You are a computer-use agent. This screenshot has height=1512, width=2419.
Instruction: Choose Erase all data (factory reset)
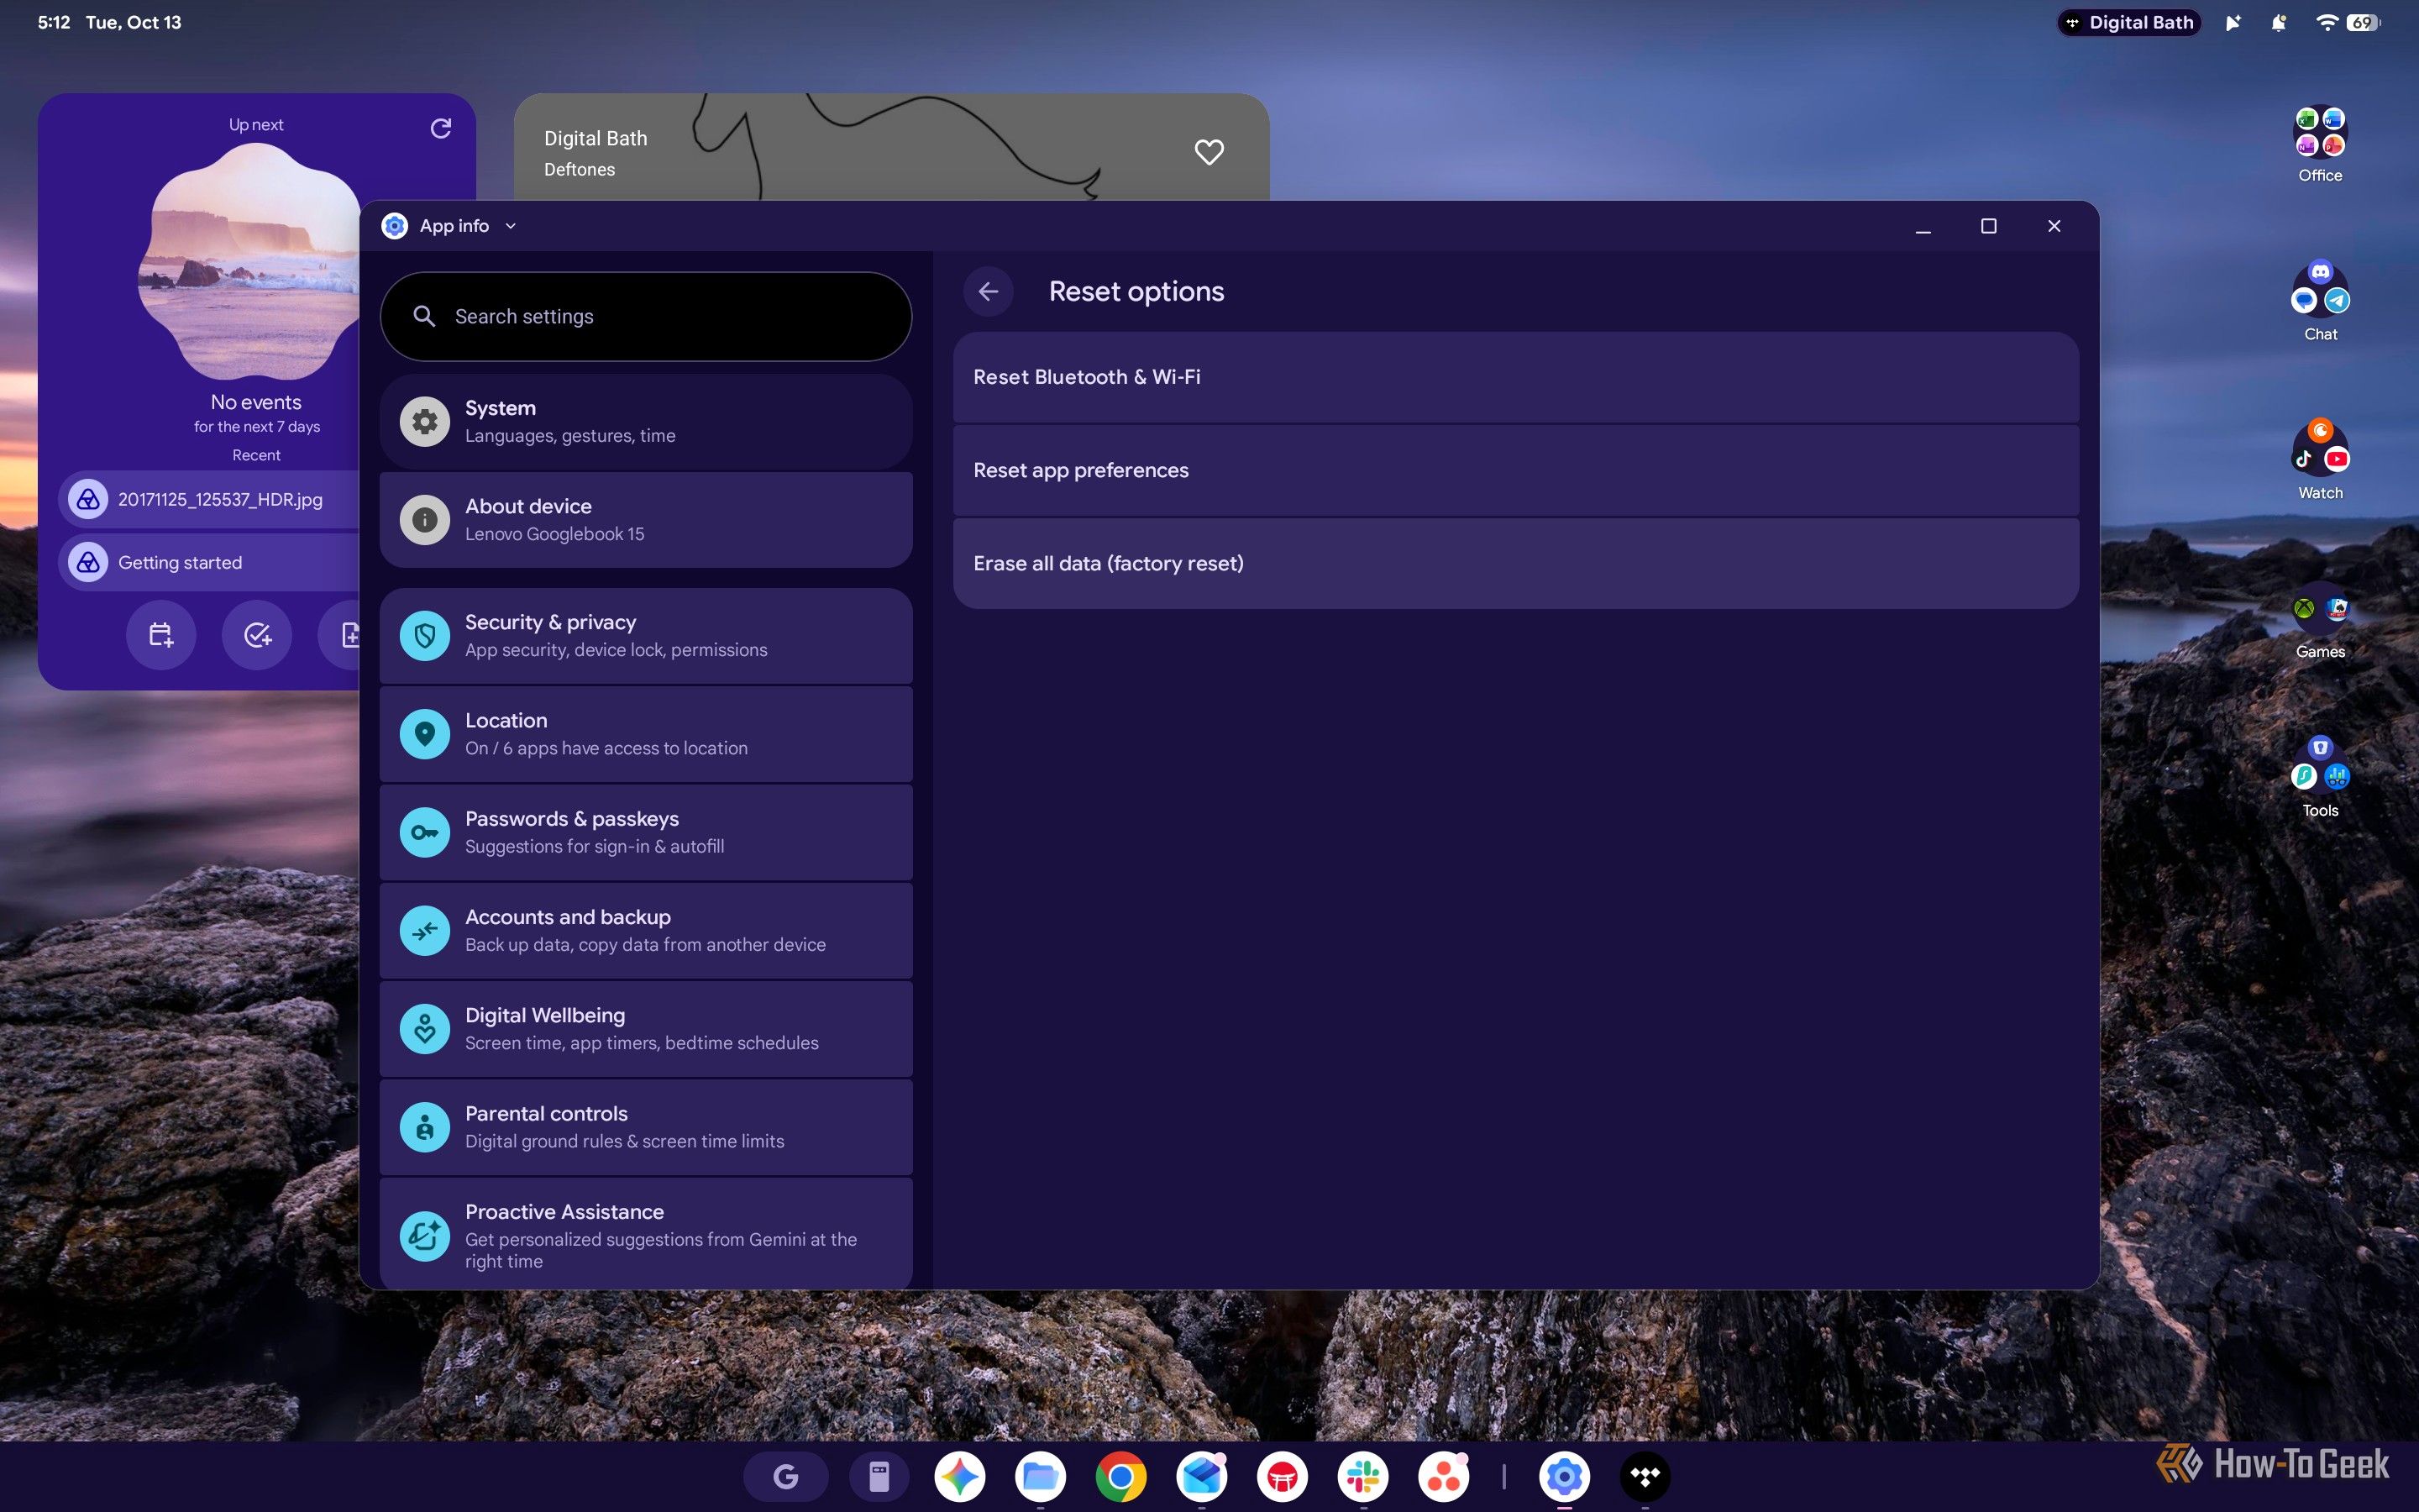point(1515,563)
